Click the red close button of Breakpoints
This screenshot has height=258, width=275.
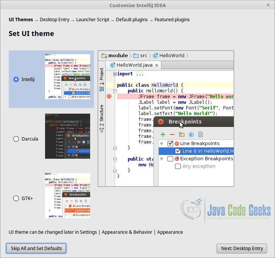click(x=161, y=122)
